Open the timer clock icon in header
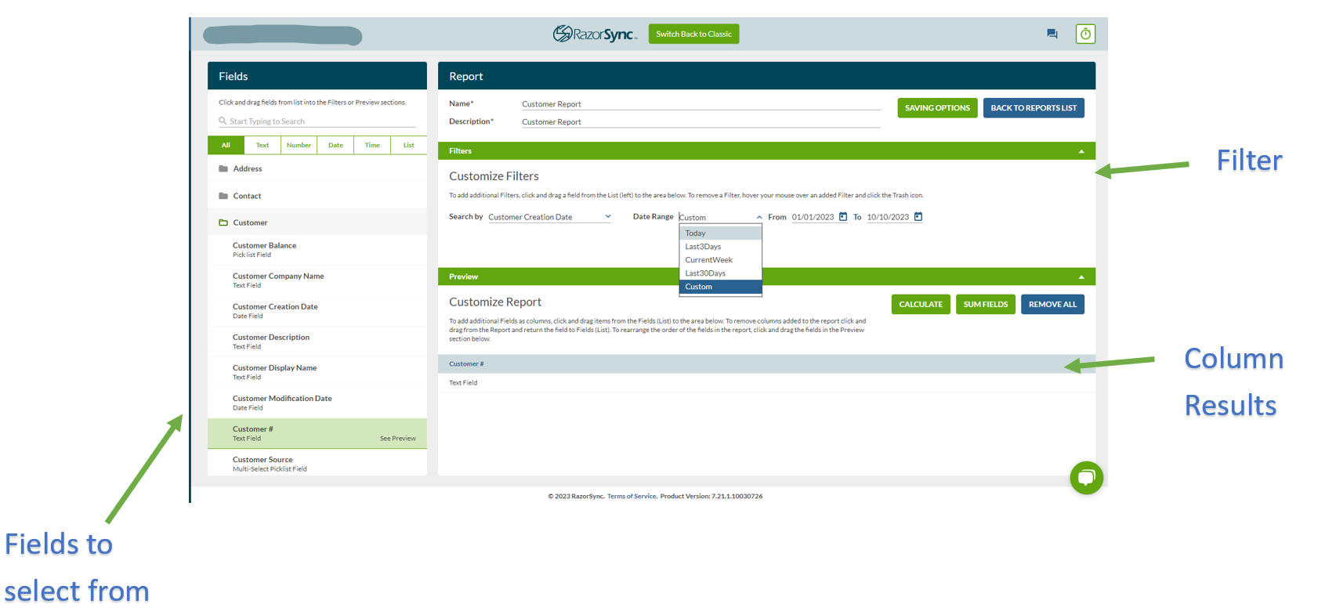Screen dimensions: 1336x611 1085,34
